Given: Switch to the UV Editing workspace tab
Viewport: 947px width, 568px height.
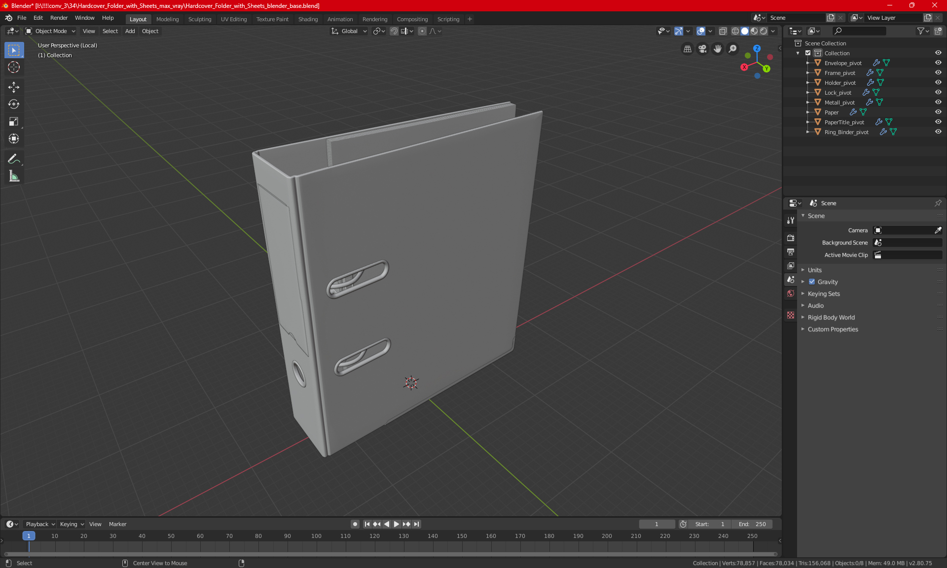Looking at the screenshot, I should pos(234,19).
